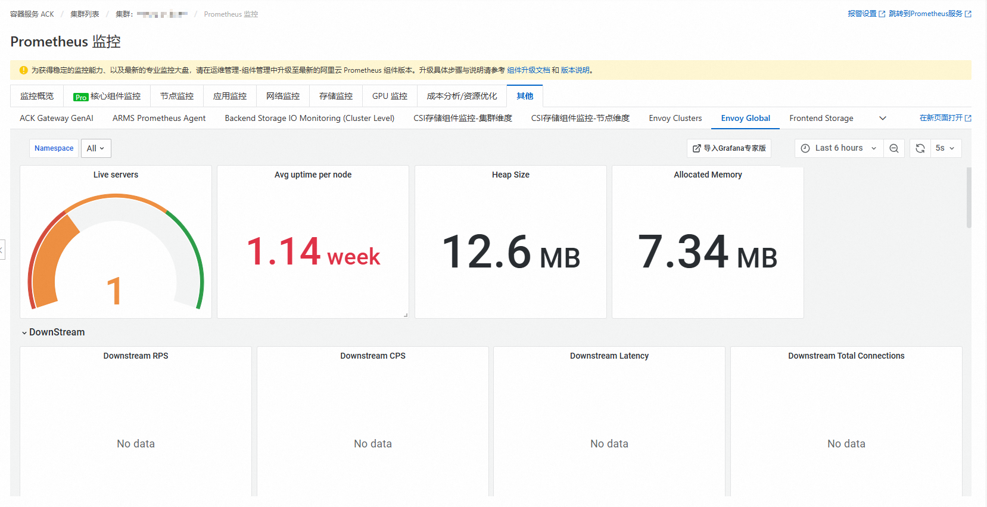Viewport: 987px width, 507px height.
Task: Go to 容器服务 ACK breadcrumb
Action: [x=32, y=14]
